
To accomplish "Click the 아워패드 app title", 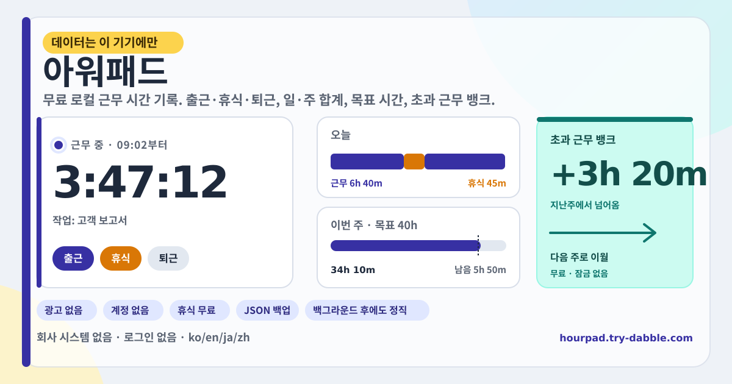I will pos(105,71).
